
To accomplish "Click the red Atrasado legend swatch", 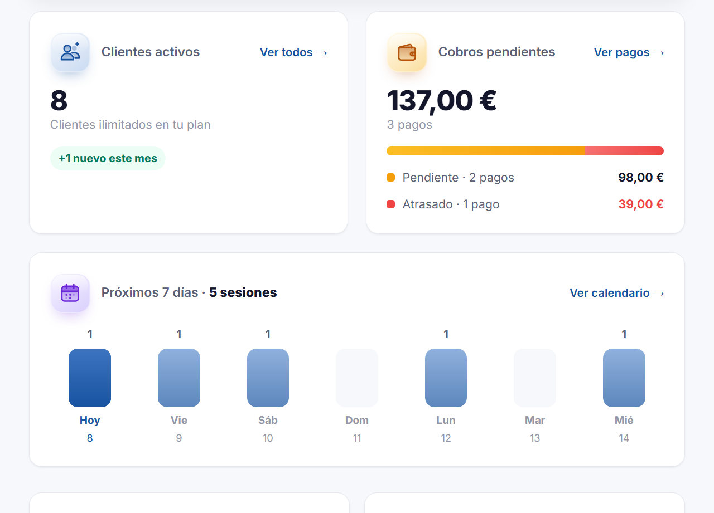I will (x=390, y=204).
